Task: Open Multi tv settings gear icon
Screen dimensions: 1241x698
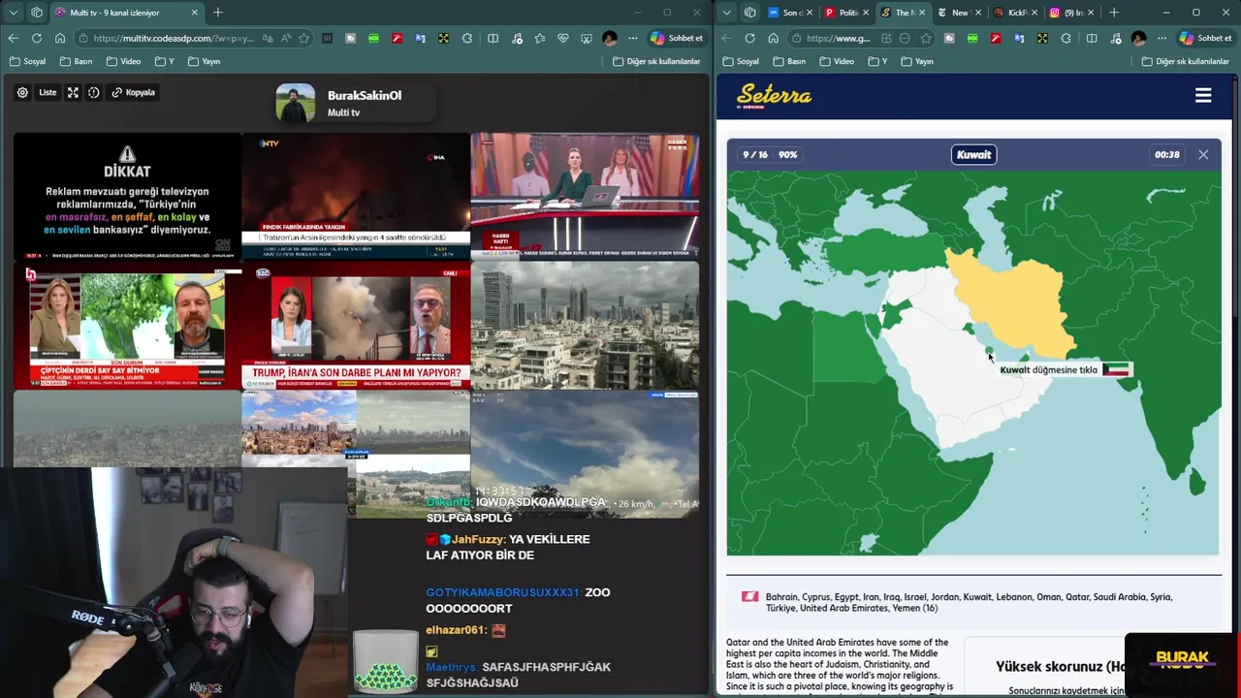Action: (x=22, y=92)
